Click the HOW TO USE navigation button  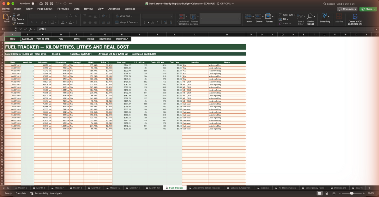pyautogui.click(x=105, y=39)
